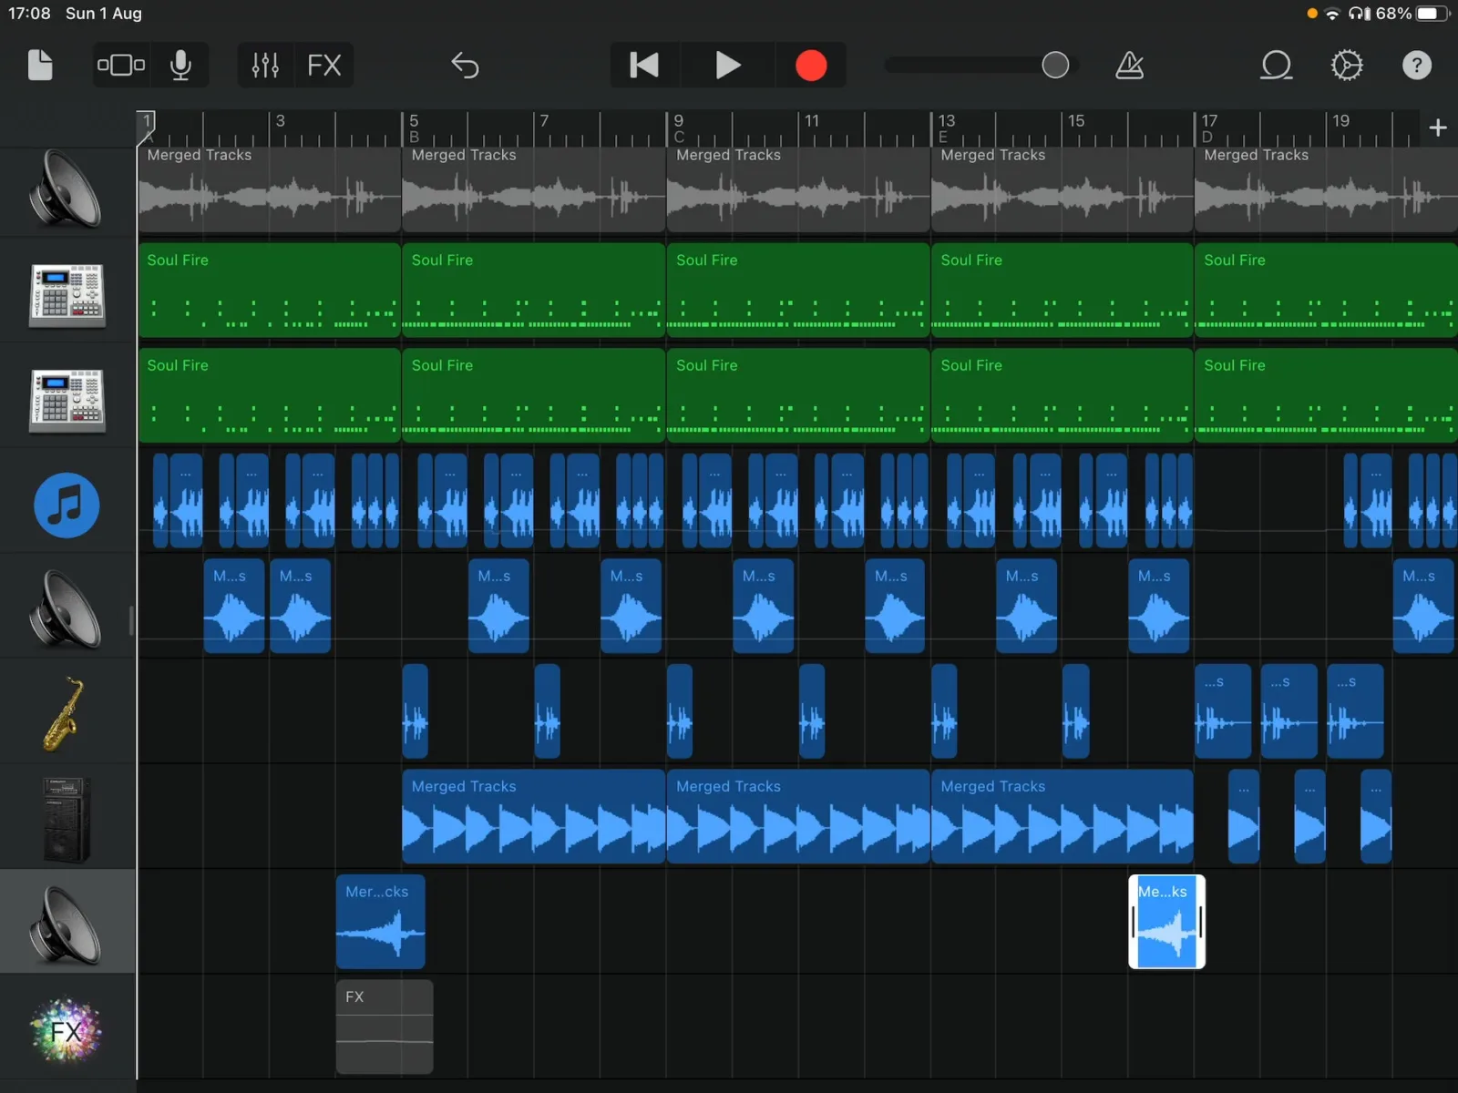Tap the microphone instrument button
The image size is (1458, 1093).
pos(180,66)
